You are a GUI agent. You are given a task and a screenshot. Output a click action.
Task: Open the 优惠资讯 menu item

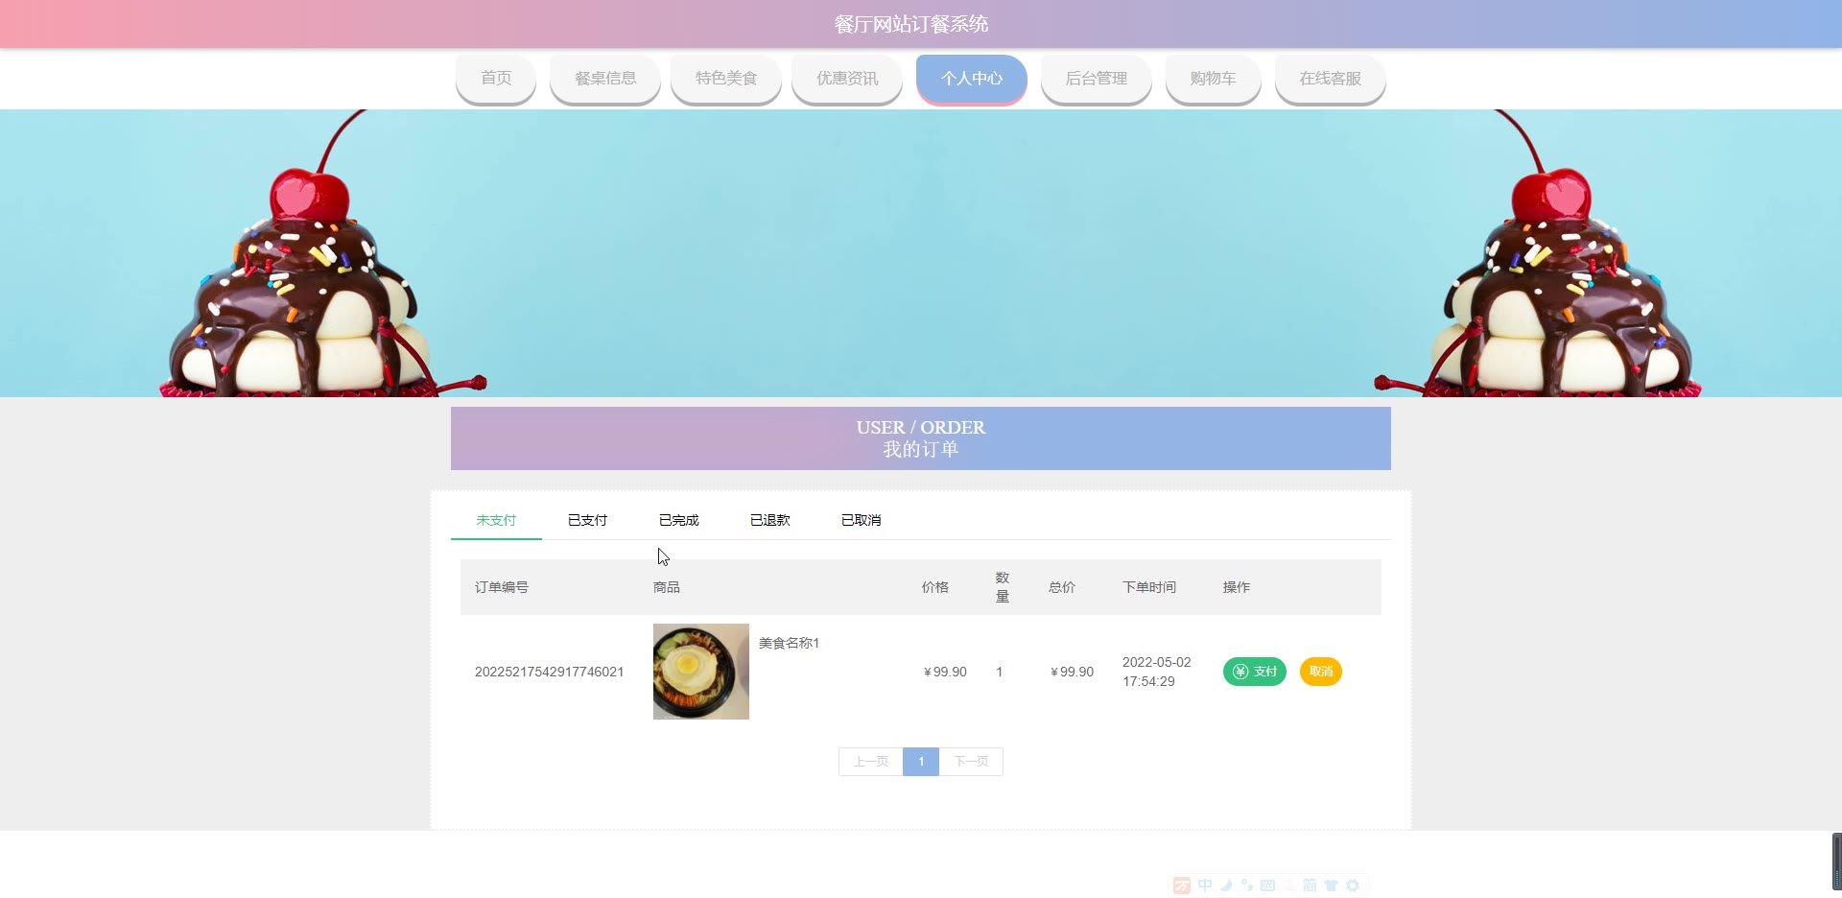pyautogui.click(x=847, y=79)
